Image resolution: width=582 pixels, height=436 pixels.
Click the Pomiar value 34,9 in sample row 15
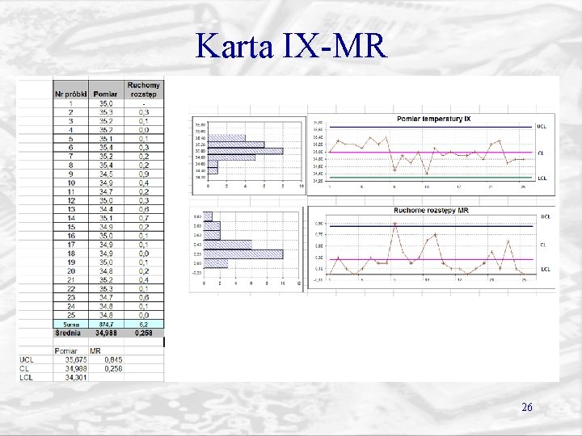point(106,227)
